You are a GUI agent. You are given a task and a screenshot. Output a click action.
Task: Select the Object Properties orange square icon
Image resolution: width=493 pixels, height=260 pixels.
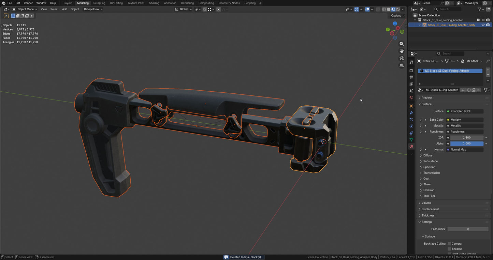click(411, 106)
